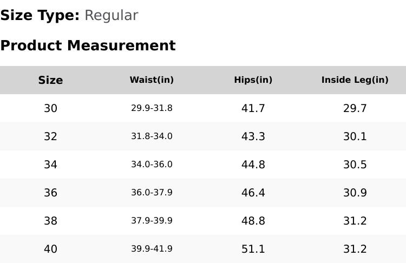The width and height of the screenshot is (406, 263).
Task: Click the Inside Leg(in) column header
Action: 355,80
